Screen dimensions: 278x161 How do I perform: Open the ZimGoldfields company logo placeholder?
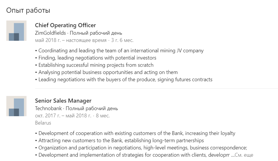(x=16, y=31)
